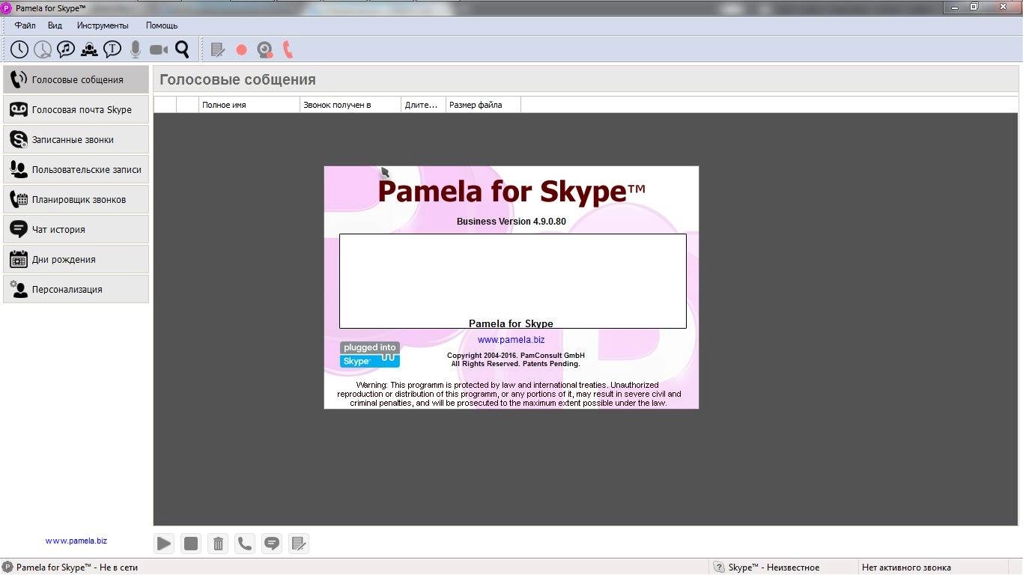
Task: Open Голосовая почта Skype section
Action: [76, 109]
